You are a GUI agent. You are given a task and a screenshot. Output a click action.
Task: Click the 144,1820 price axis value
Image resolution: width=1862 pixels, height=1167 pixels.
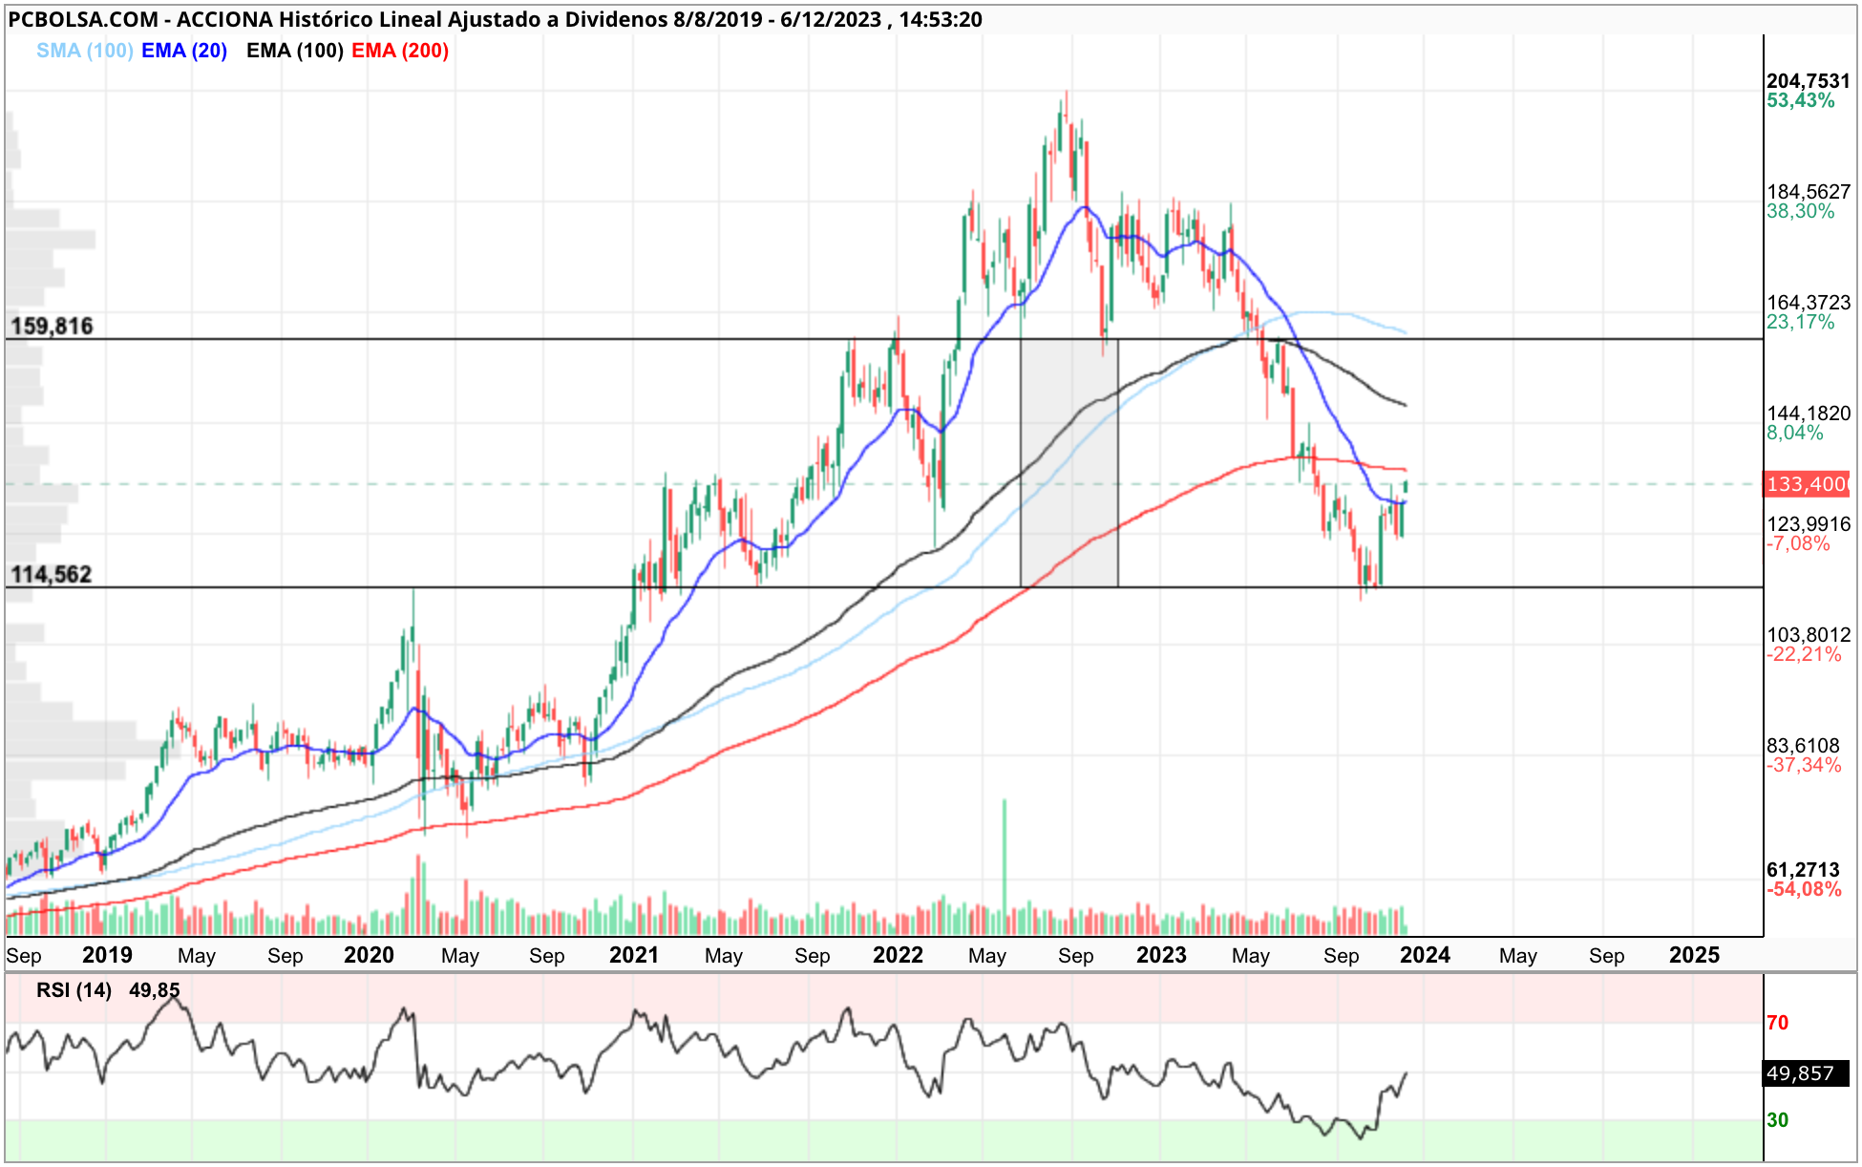(x=1809, y=414)
